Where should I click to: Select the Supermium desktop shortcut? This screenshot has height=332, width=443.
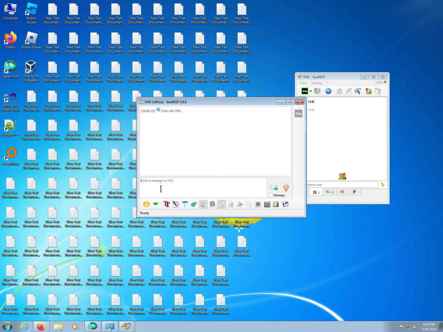point(11,69)
